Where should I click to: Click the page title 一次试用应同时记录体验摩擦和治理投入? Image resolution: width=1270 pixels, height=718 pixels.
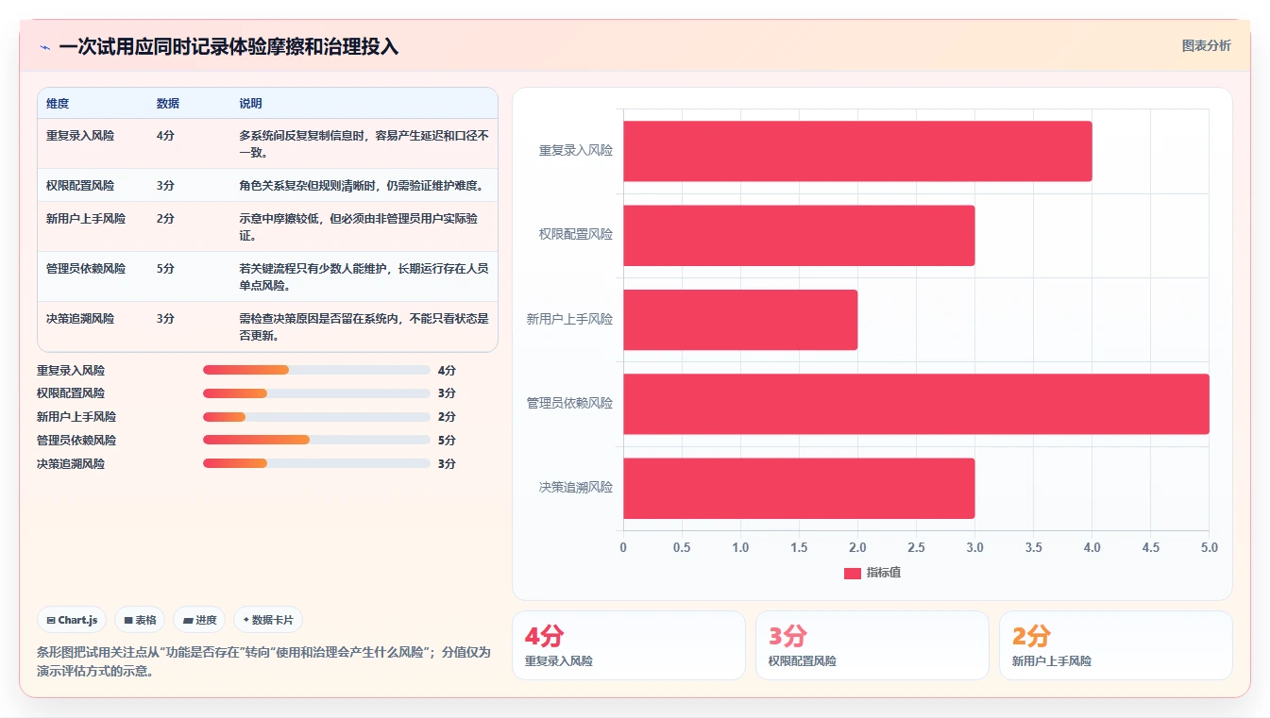click(229, 46)
